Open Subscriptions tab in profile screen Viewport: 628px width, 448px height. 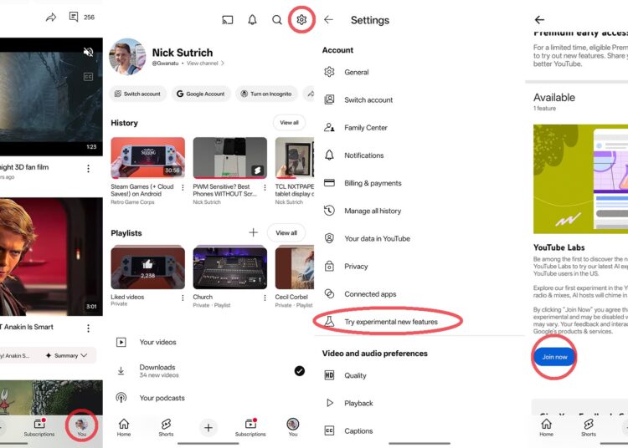pos(250,427)
